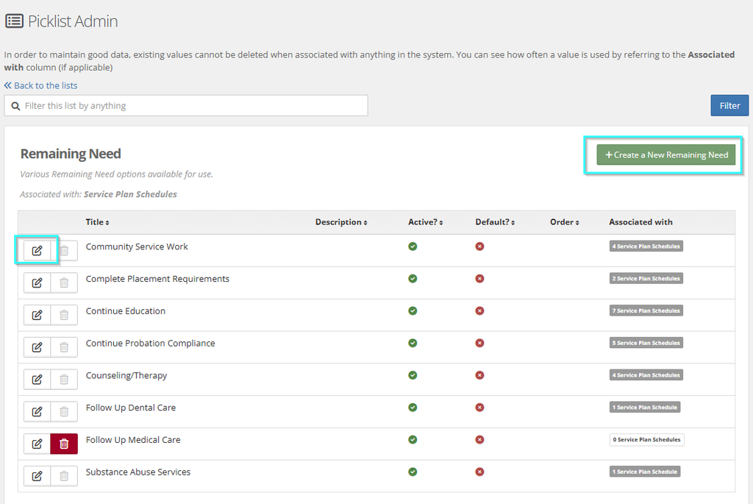Delete the Follow Up Medical Care entry

[x=64, y=444]
